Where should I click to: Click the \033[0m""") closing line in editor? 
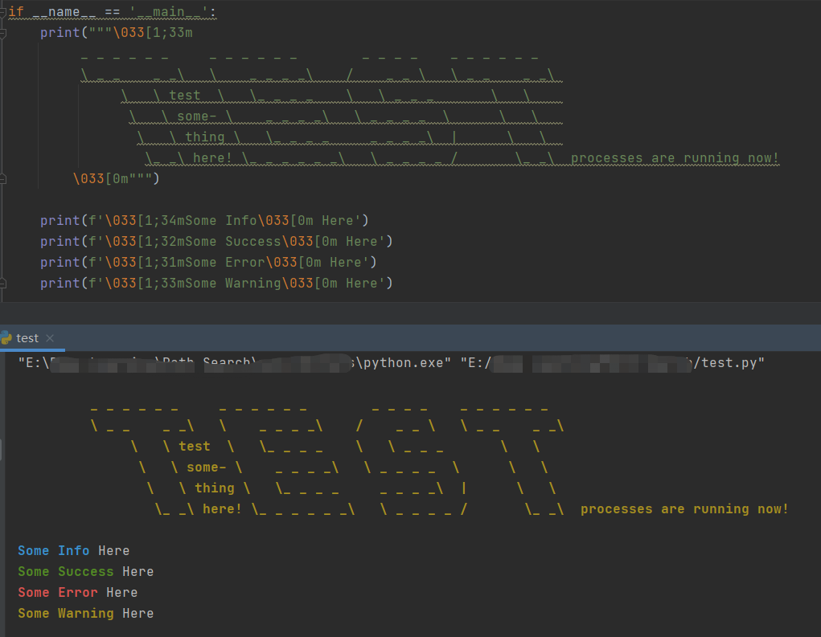(117, 179)
